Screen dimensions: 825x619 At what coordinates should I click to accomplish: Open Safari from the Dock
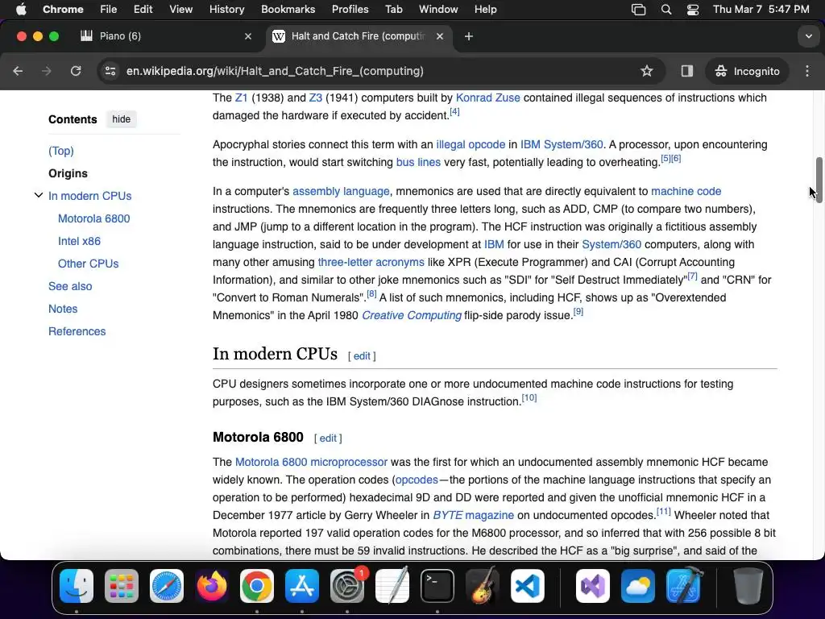point(167,586)
